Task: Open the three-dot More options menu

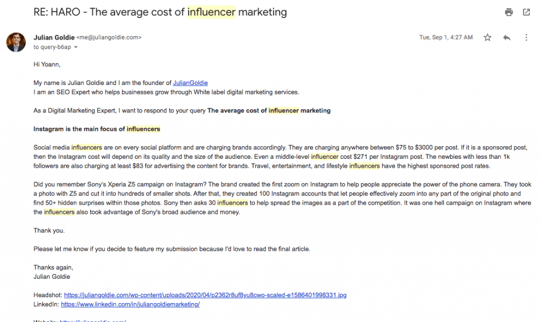Action: coord(526,37)
